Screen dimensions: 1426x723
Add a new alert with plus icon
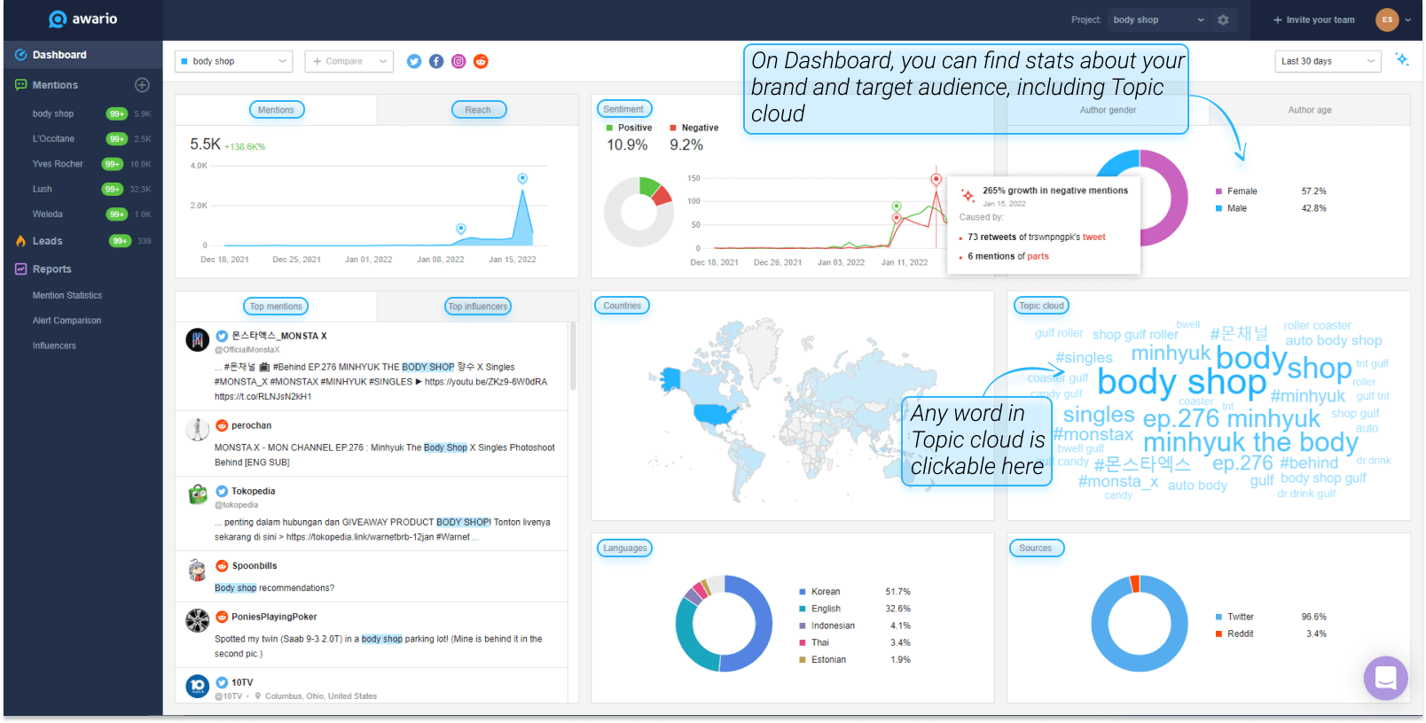142,85
